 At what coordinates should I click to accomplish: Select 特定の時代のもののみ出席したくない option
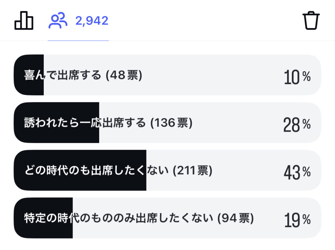[167, 218]
